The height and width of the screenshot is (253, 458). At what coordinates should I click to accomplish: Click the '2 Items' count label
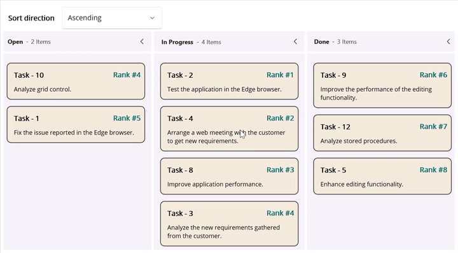(x=41, y=42)
